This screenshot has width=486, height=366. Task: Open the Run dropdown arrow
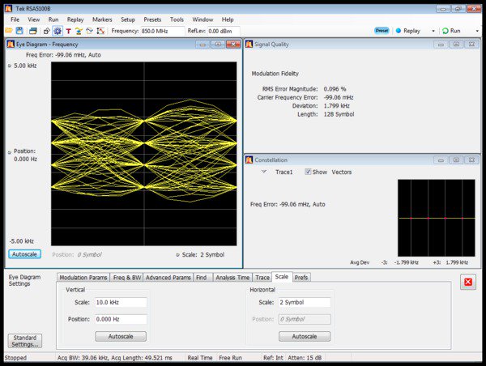click(x=477, y=31)
